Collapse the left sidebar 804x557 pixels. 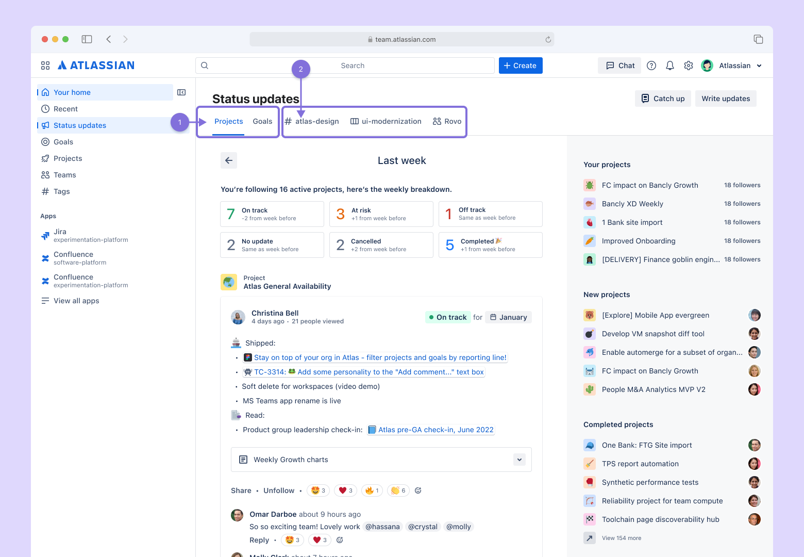181,92
